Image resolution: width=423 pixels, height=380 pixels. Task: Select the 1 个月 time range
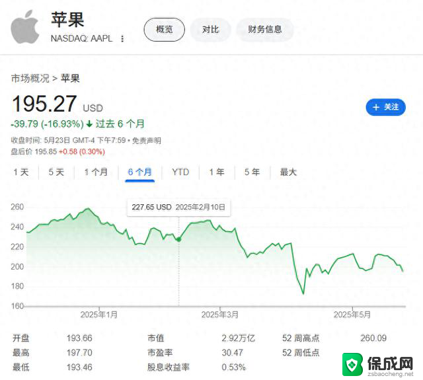[96, 172]
